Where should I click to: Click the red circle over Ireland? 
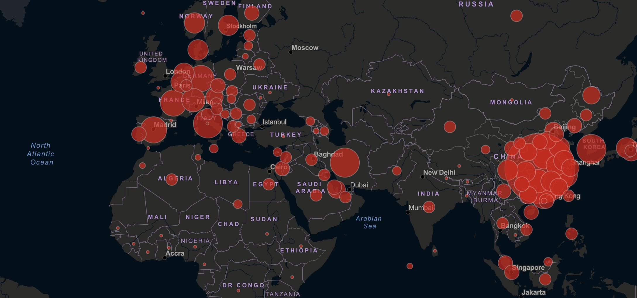point(140,67)
